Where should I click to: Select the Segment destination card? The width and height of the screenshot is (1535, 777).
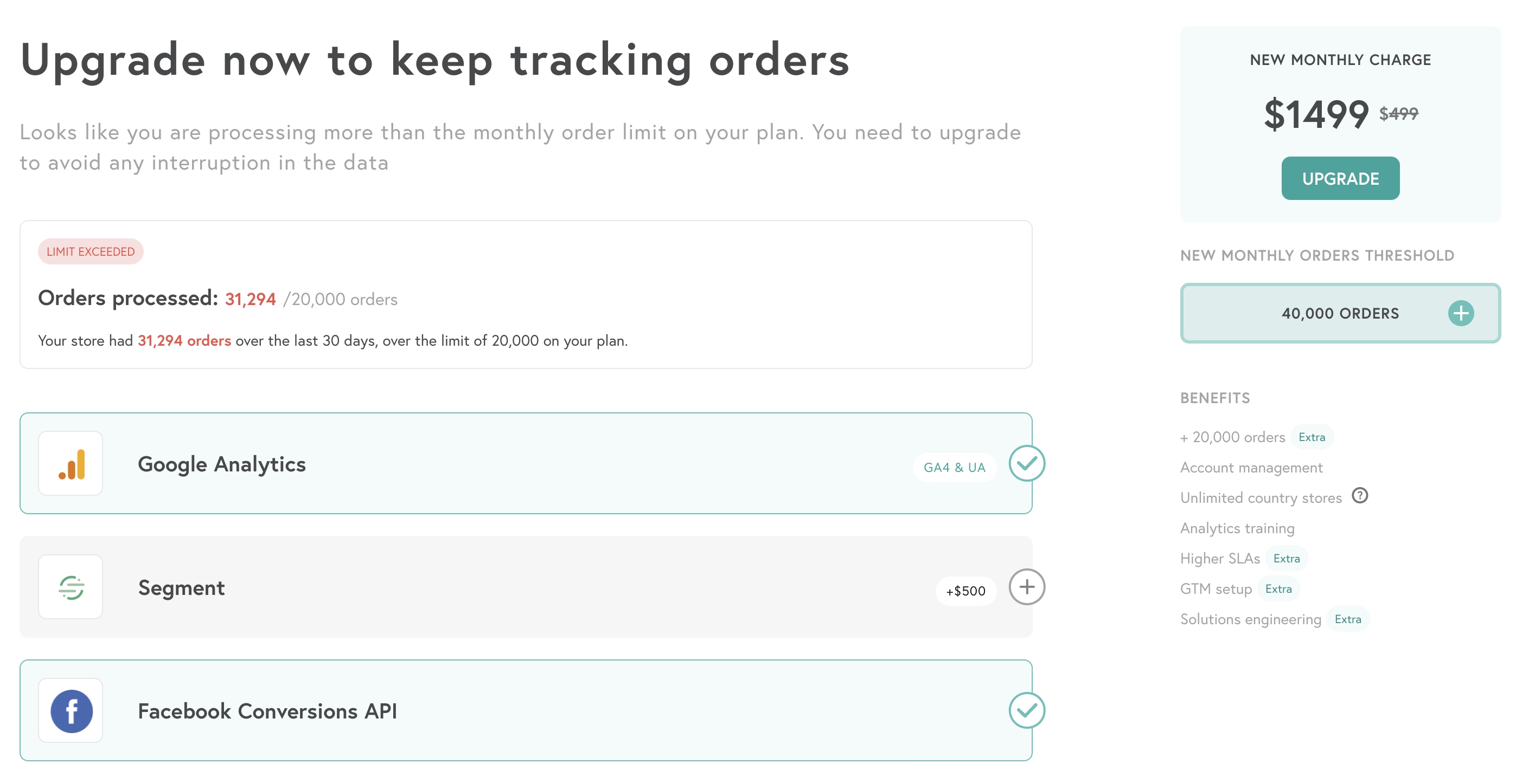tap(526, 587)
